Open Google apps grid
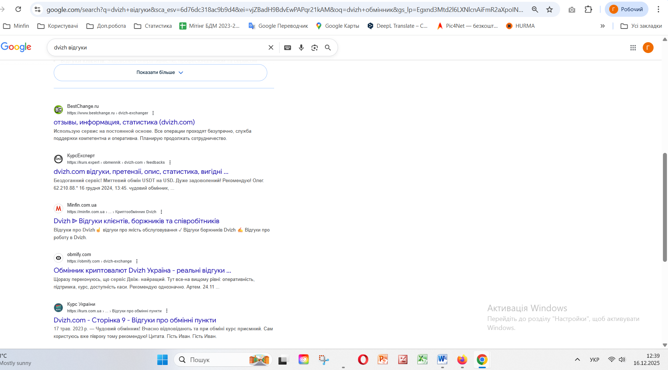This screenshot has height=370, width=668. pos(633,48)
